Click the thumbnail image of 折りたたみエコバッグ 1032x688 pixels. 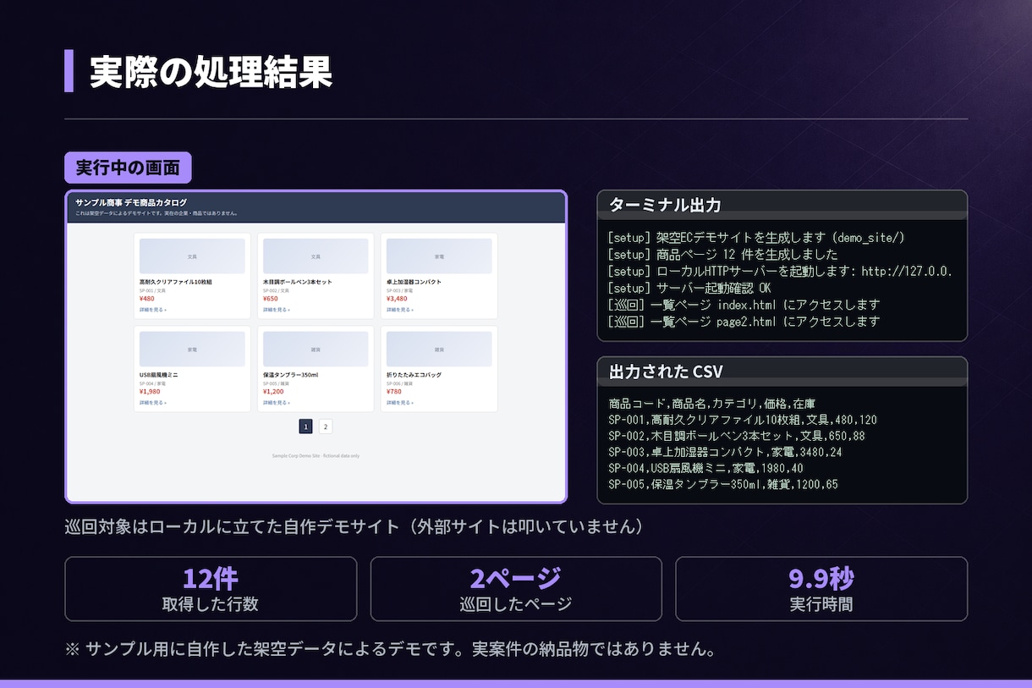click(x=439, y=349)
